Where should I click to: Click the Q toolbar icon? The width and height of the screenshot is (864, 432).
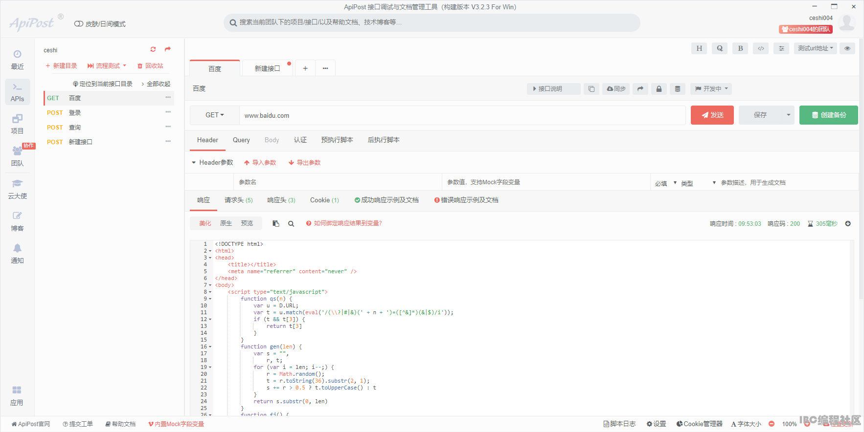(720, 48)
